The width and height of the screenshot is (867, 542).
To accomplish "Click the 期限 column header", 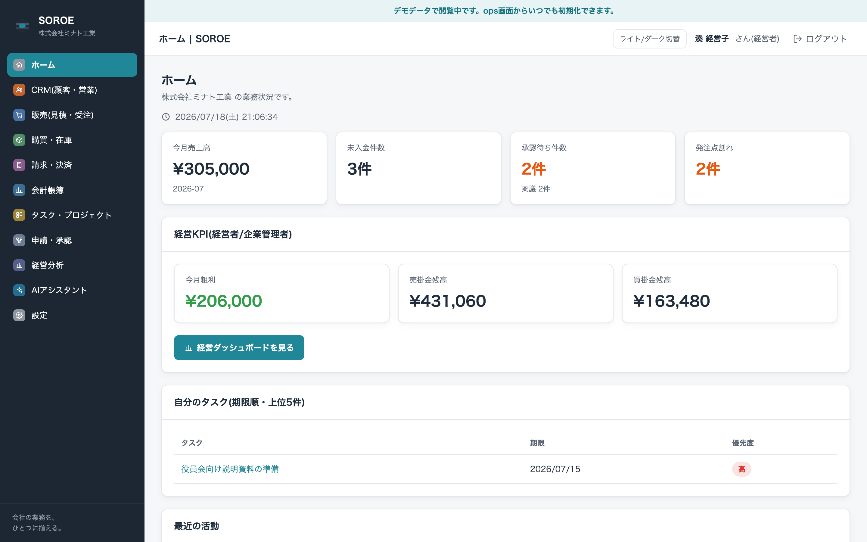I will point(537,443).
